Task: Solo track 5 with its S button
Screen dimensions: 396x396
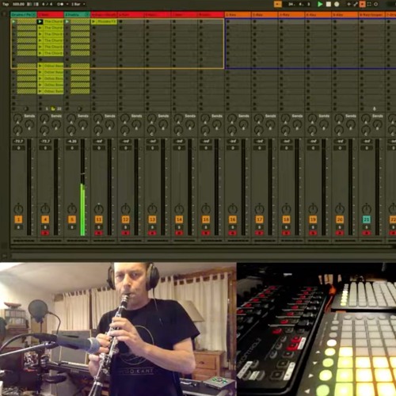Action: (x=72, y=227)
